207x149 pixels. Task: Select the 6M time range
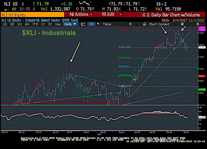27,24
